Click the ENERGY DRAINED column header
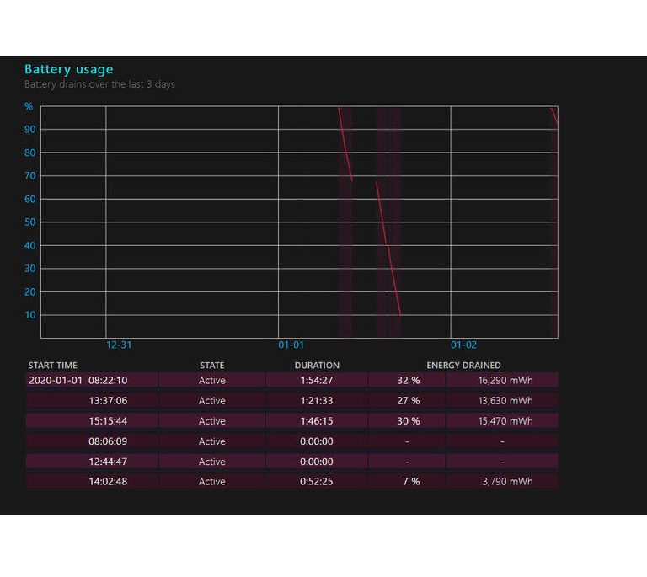Screen dimensions: 647x577 coord(464,366)
